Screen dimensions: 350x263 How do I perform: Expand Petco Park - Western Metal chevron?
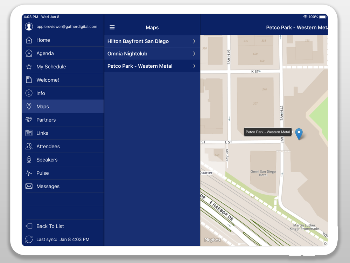(194, 66)
